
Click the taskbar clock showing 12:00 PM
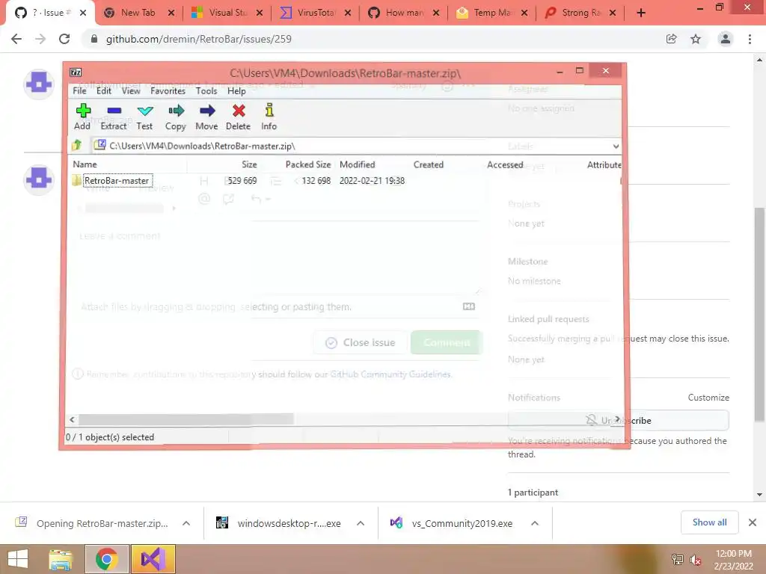pyautogui.click(x=733, y=559)
